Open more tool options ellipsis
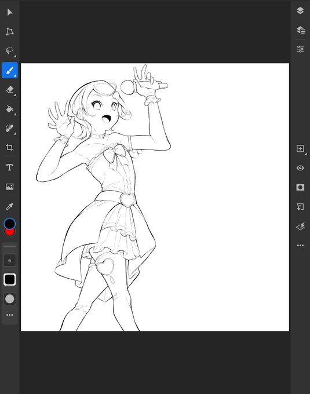The width and height of the screenshot is (310, 394). pyautogui.click(x=9, y=315)
